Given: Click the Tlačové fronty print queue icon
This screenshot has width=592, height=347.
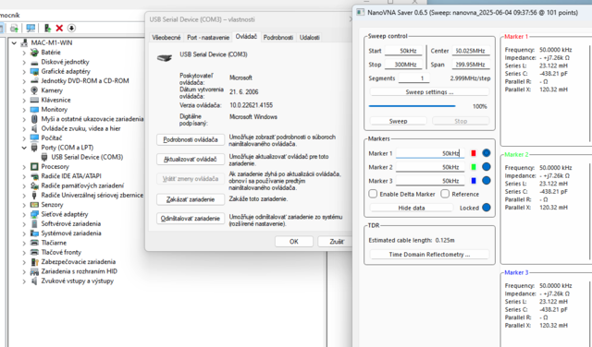Looking at the screenshot, I should 34,252.
